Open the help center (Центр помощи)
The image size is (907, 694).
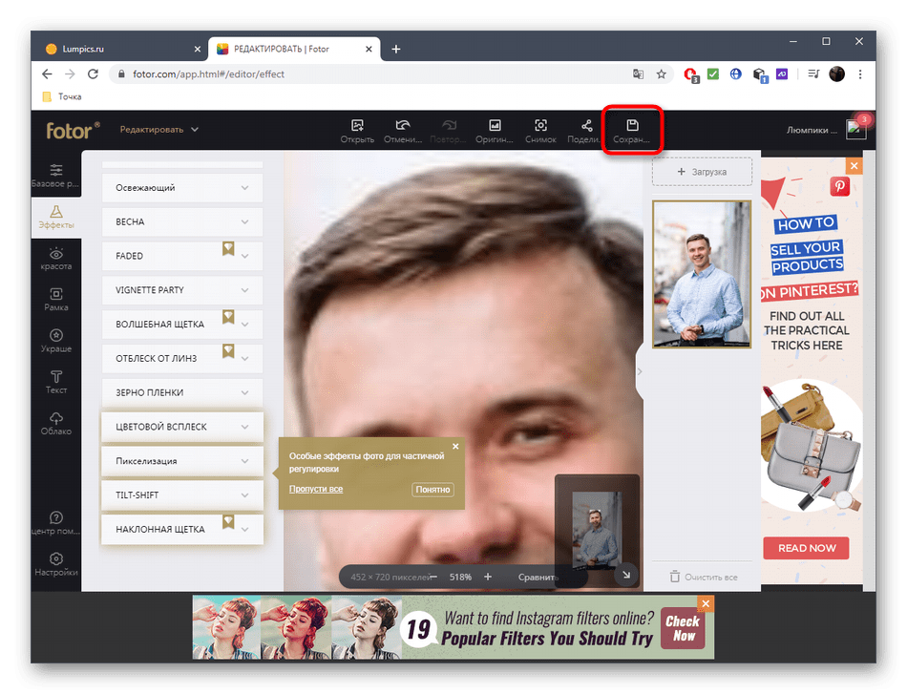56,523
